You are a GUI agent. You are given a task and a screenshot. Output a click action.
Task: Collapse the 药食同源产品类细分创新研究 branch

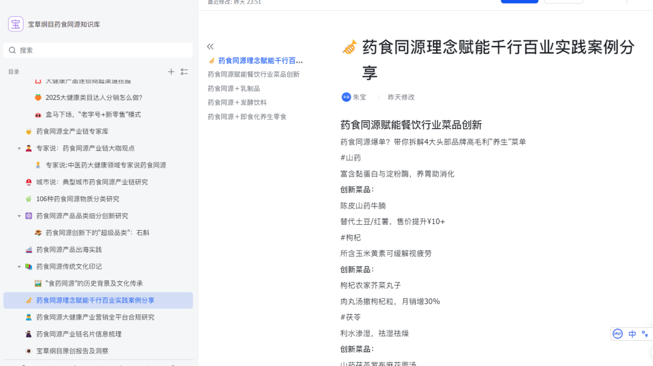pyautogui.click(x=19, y=215)
